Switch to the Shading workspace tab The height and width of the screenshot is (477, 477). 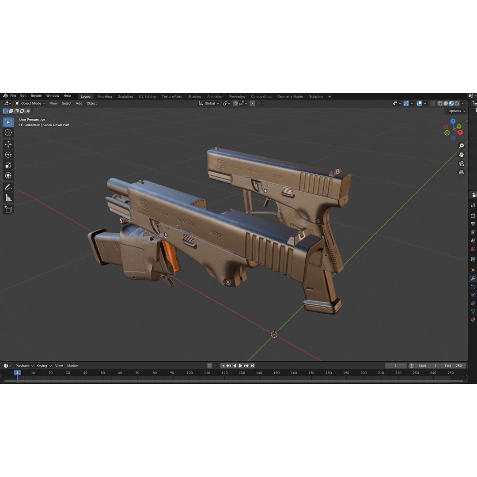195,96
